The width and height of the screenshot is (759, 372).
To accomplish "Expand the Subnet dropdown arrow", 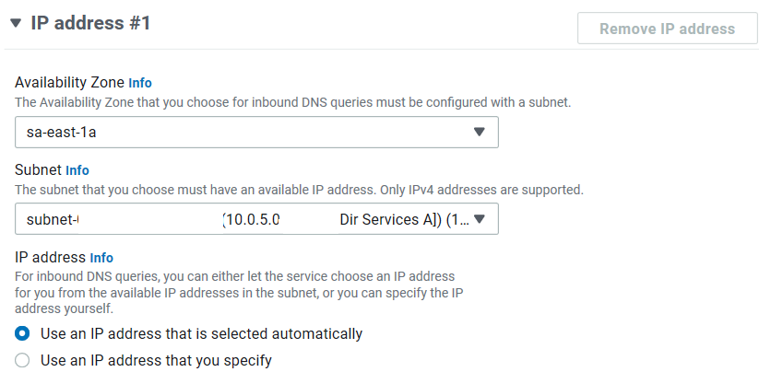I will [479, 219].
